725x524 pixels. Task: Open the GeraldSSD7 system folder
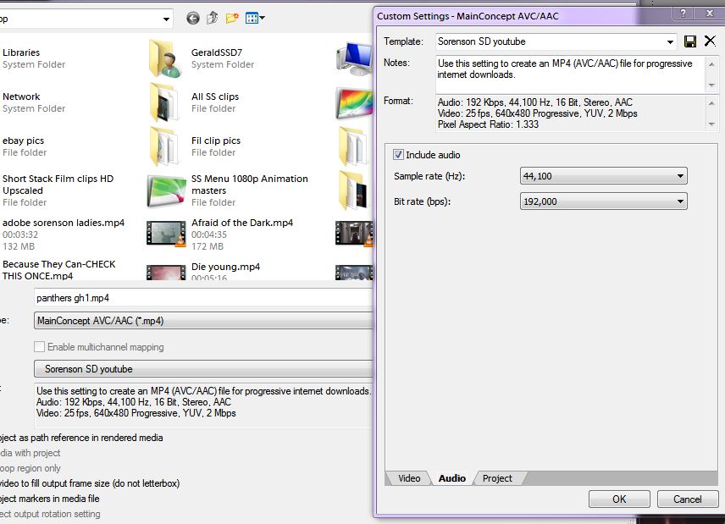[167, 58]
